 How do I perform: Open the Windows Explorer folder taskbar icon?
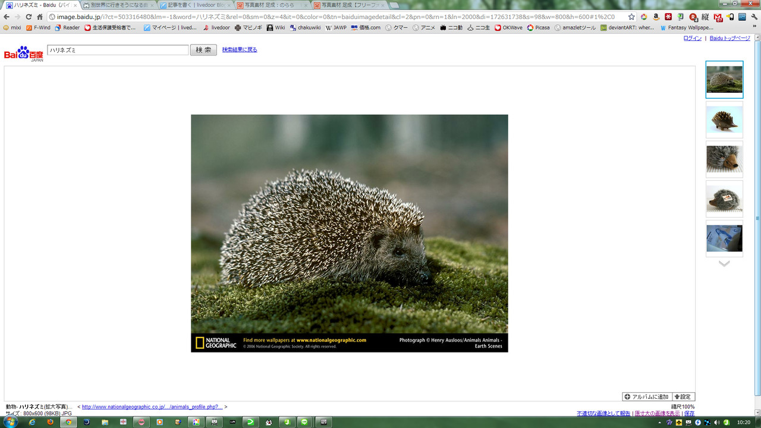[x=105, y=422]
